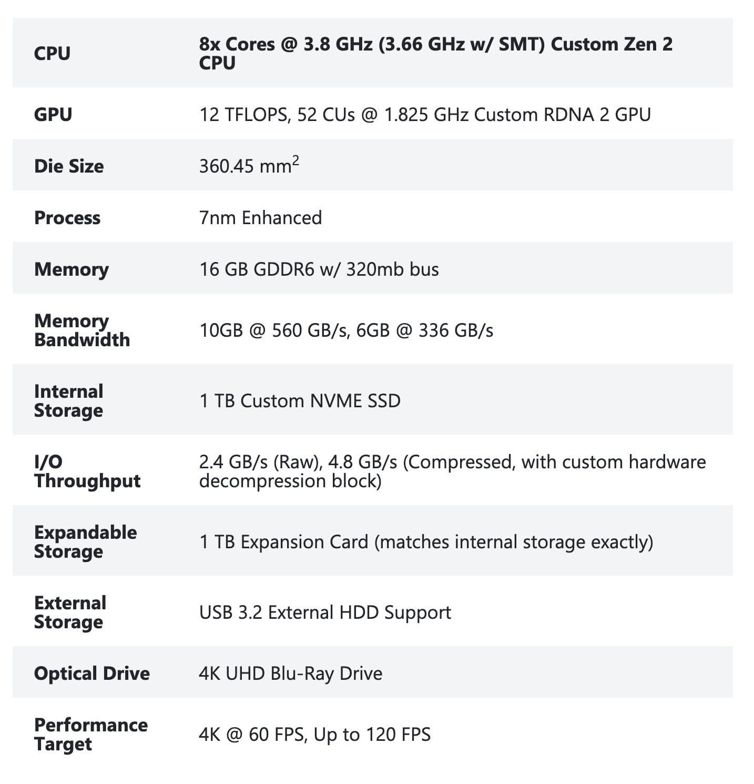This screenshot has width=754, height=784.
Task: Select the 4K UHD Blu-Ray Drive value
Action: point(290,673)
